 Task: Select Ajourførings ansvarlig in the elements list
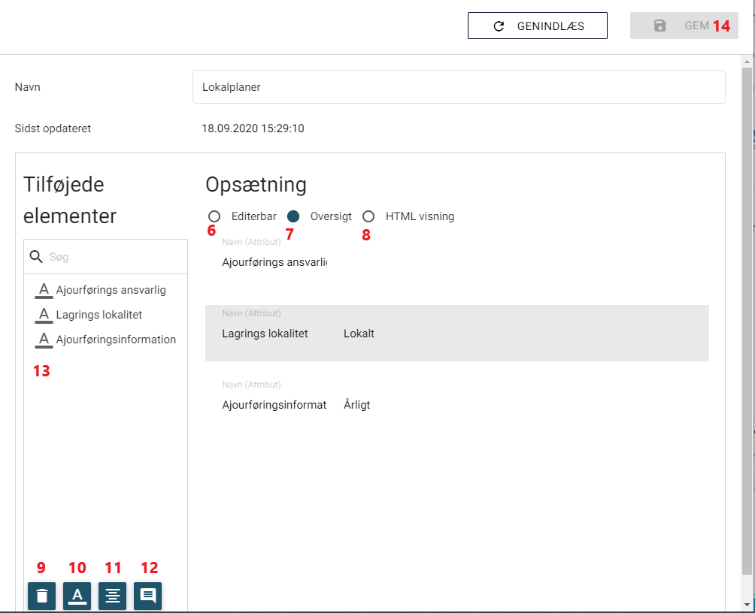tap(111, 290)
